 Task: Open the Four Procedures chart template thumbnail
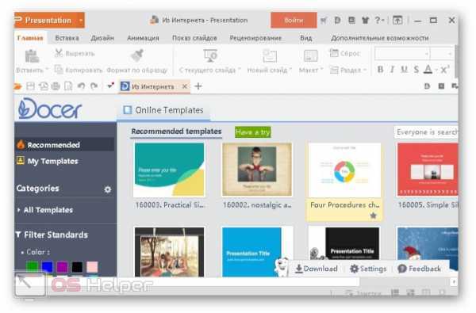tap(344, 170)
